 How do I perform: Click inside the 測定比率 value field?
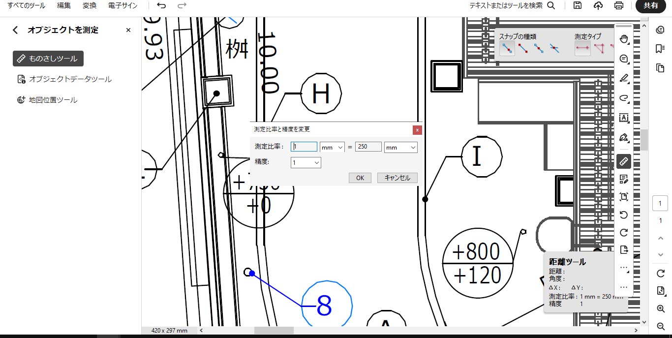tap(304, 146)
